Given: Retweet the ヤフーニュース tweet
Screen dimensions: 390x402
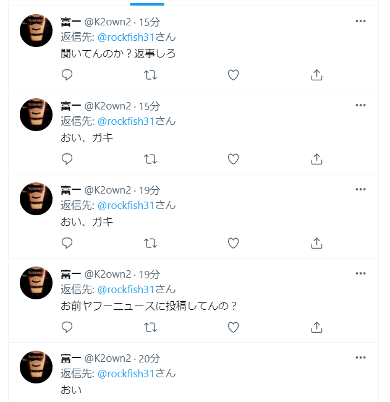Looking at the screenshot, I should pyautogui.click(x=150, y=327).
